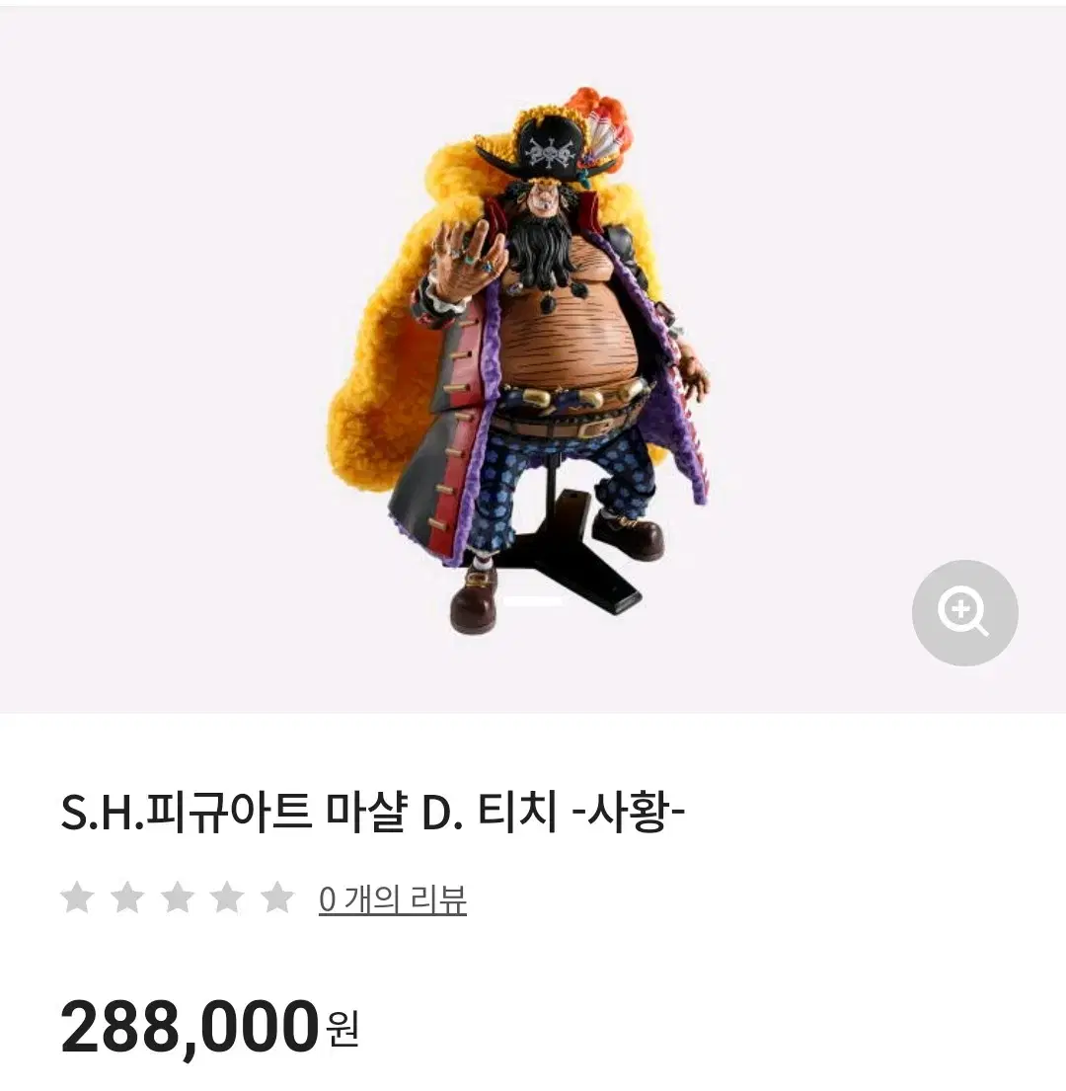Screen dimensions: 1066x1091
Task: Click the '-사황-' text in title
Action: [628, 813]
